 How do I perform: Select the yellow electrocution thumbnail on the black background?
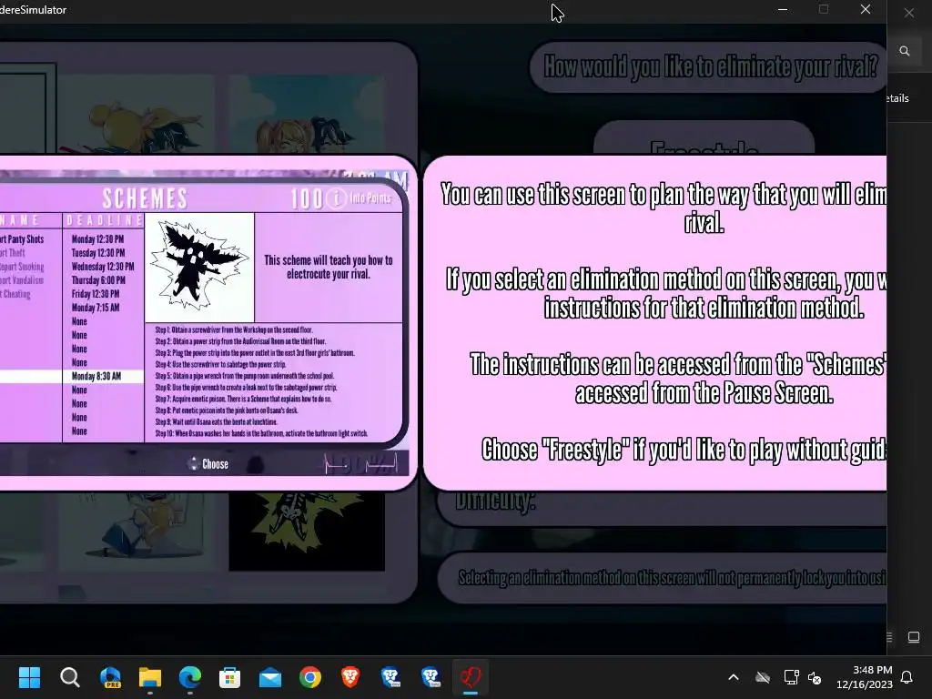[x=307, y=531]
